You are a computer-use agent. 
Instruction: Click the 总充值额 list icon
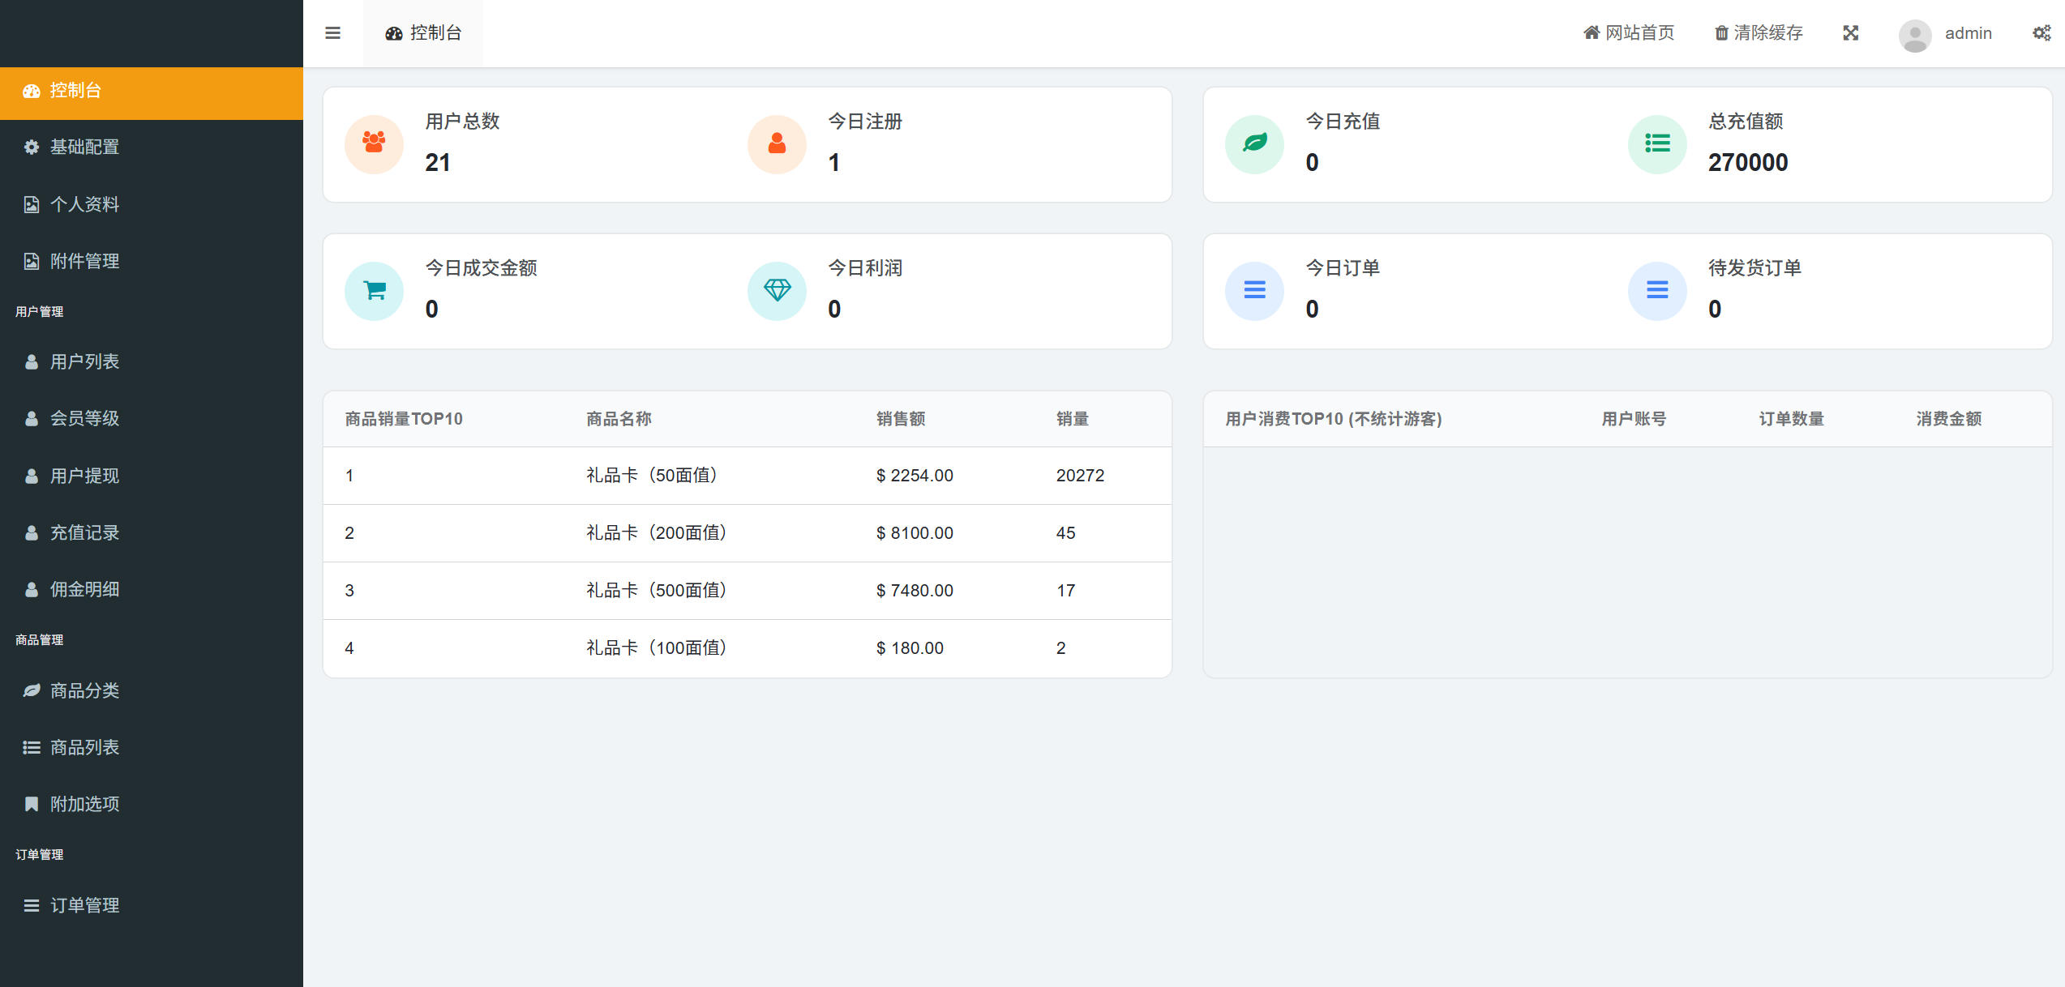tap(1657, 144)
